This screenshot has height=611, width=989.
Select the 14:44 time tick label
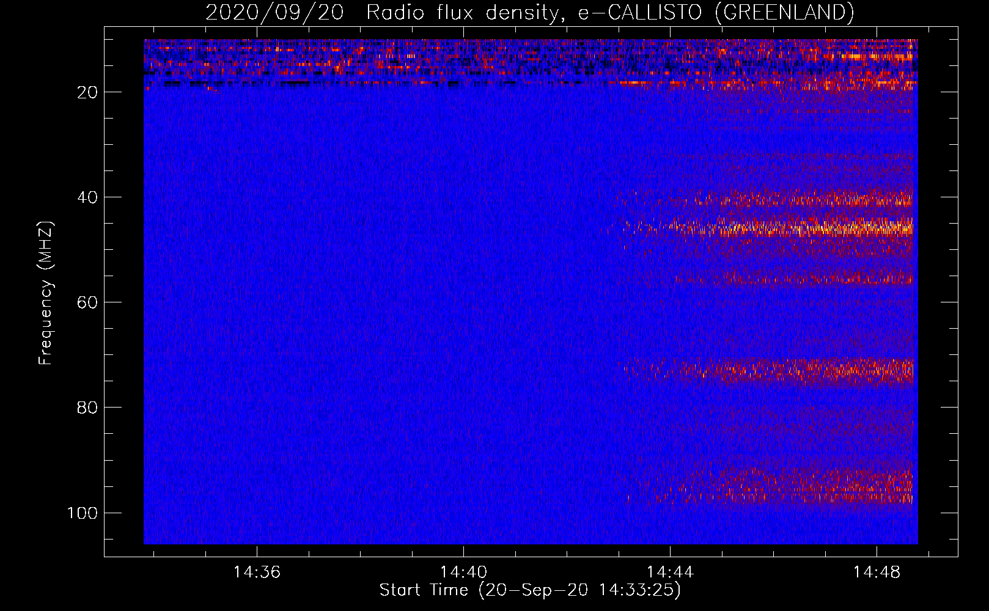tap(670, 572)
